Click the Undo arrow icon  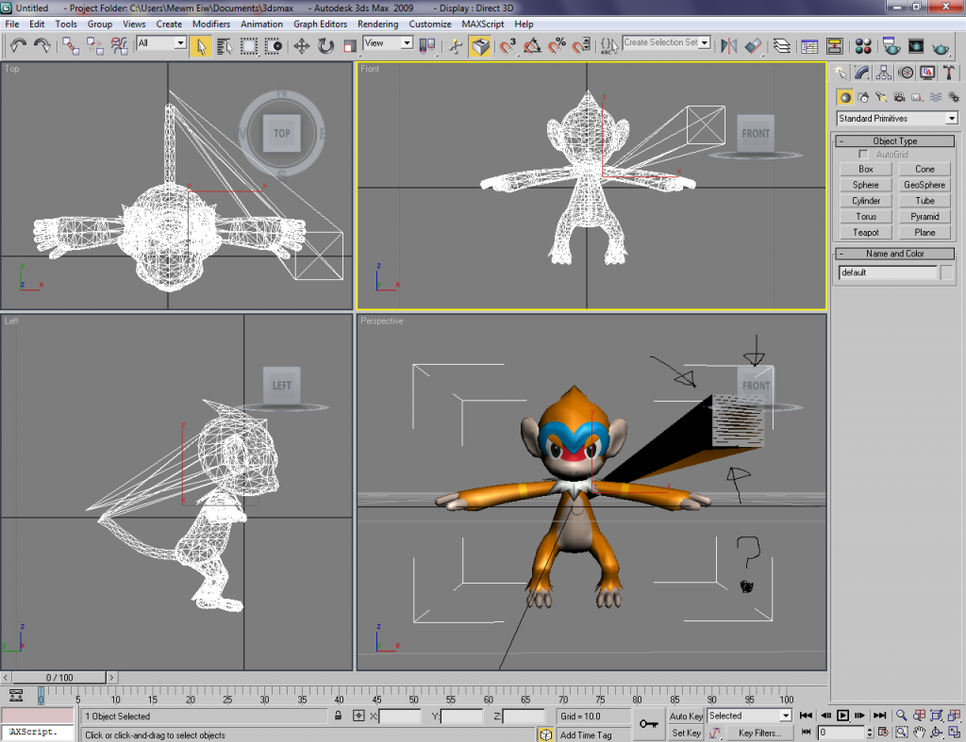click(x=18, y=46)
